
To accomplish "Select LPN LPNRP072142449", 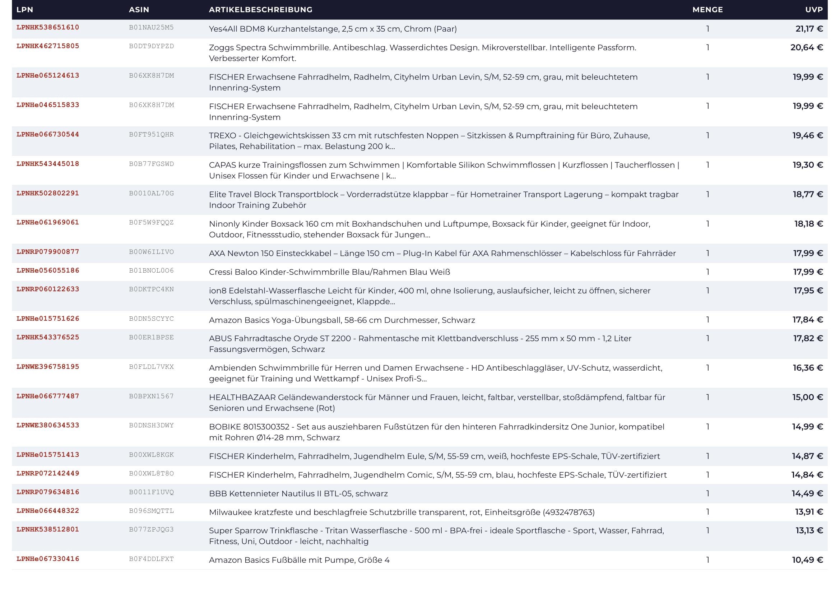I will pos(48,473).
